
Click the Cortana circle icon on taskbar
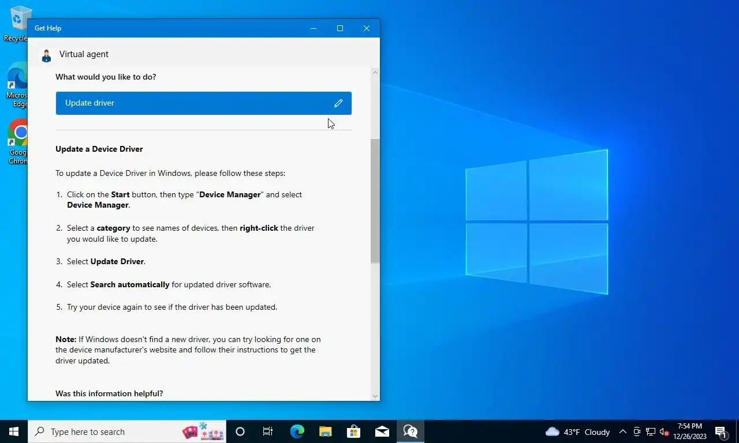tap(240, 431)
